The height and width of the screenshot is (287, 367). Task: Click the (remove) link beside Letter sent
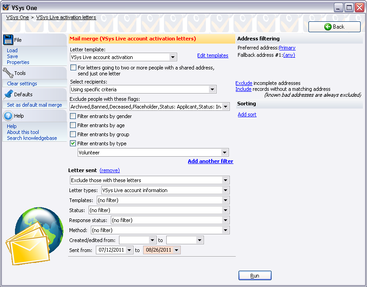pyautogui.click(x=110, y=170)
